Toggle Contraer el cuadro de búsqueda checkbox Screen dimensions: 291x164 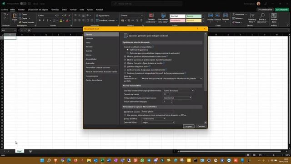(x=125, y=73)
